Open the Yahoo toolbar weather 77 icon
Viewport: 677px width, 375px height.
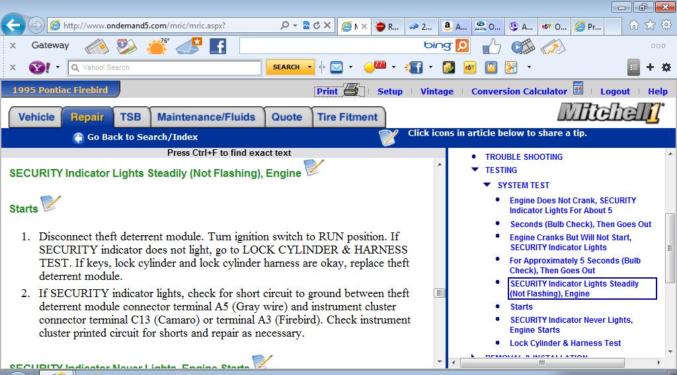375,67
